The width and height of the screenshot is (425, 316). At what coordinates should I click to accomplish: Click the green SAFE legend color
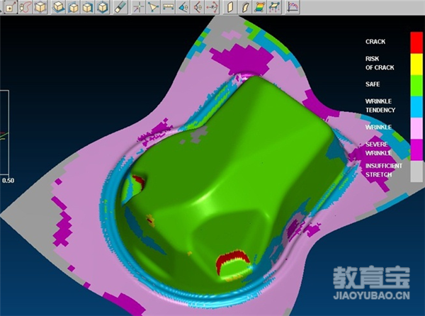tap(416, 85)
